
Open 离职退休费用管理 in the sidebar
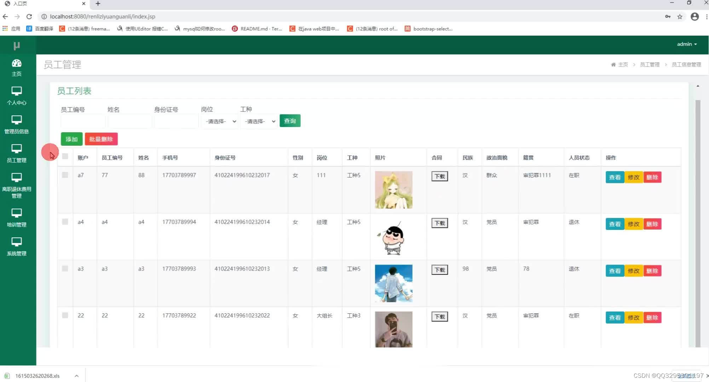click(17, 185)
